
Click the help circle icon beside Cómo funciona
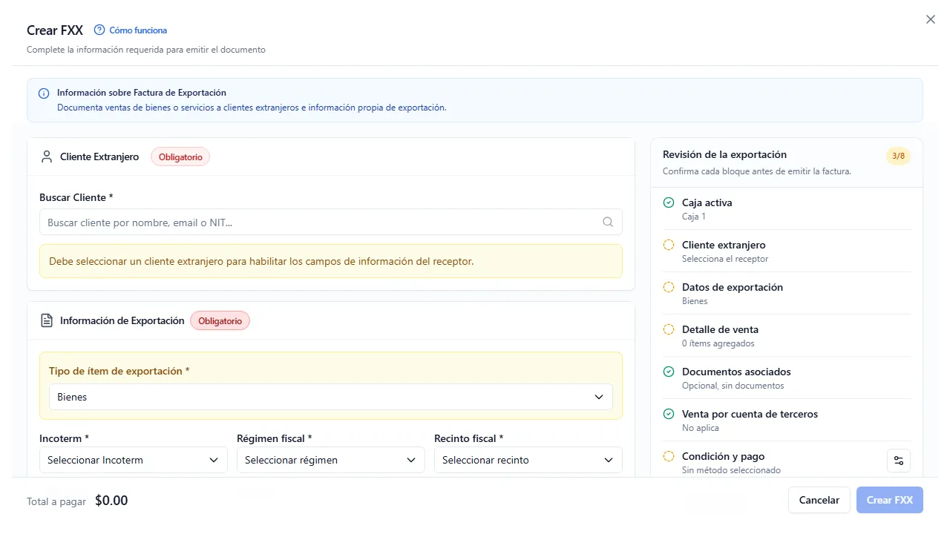99,30
